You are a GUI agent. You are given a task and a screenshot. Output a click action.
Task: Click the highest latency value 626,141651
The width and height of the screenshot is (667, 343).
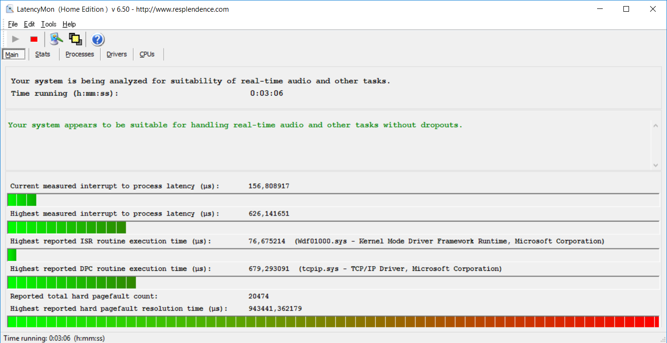click(269, 214)
